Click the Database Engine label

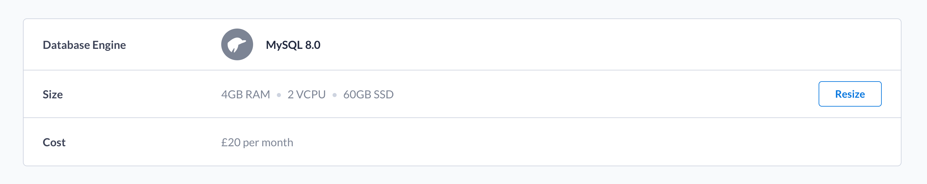(84, 45)
